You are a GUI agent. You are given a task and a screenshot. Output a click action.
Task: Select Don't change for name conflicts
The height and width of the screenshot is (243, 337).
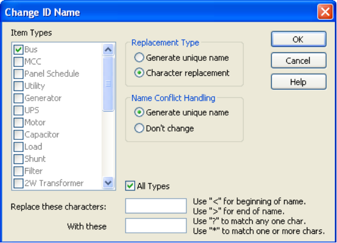pyautogui.click(x=139, y=128)
